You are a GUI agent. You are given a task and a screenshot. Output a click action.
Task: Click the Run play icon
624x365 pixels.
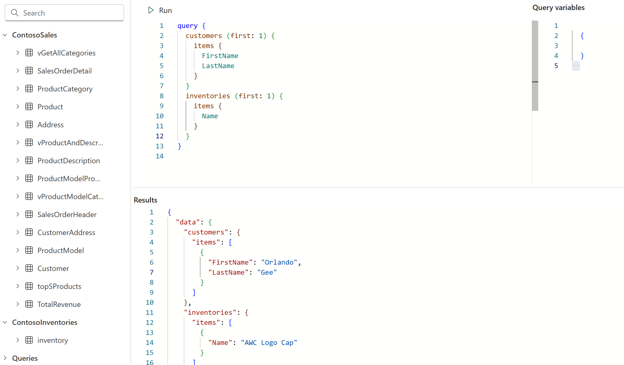(x=151, y=10)
